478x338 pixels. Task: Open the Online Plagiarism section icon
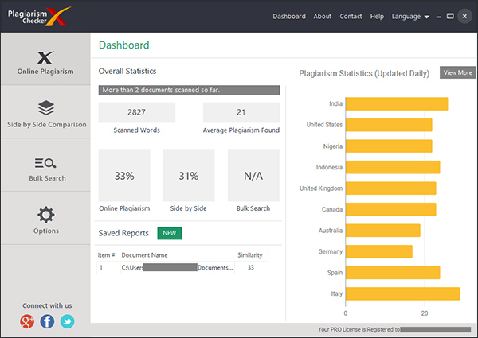45,57
